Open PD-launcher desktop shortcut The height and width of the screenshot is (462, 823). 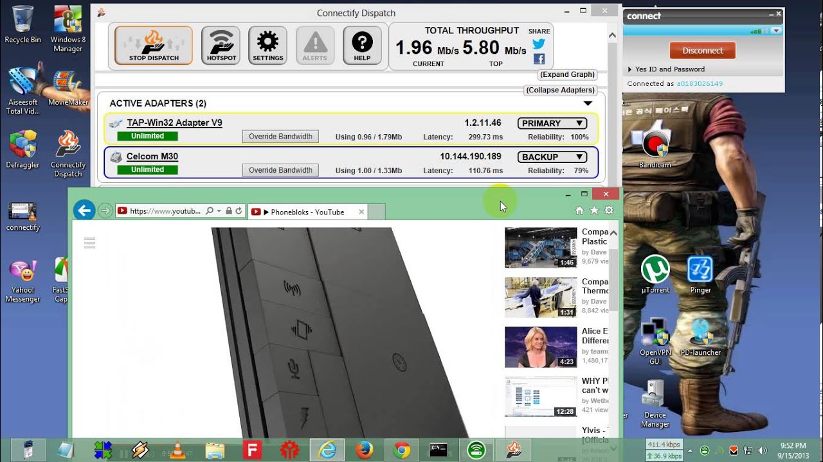pos(700,337)
